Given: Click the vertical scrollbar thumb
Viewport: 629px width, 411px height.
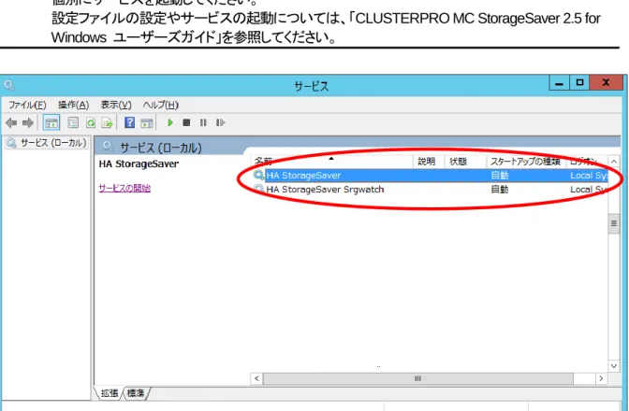Looking at the screenshot, I should pos(614,223).
